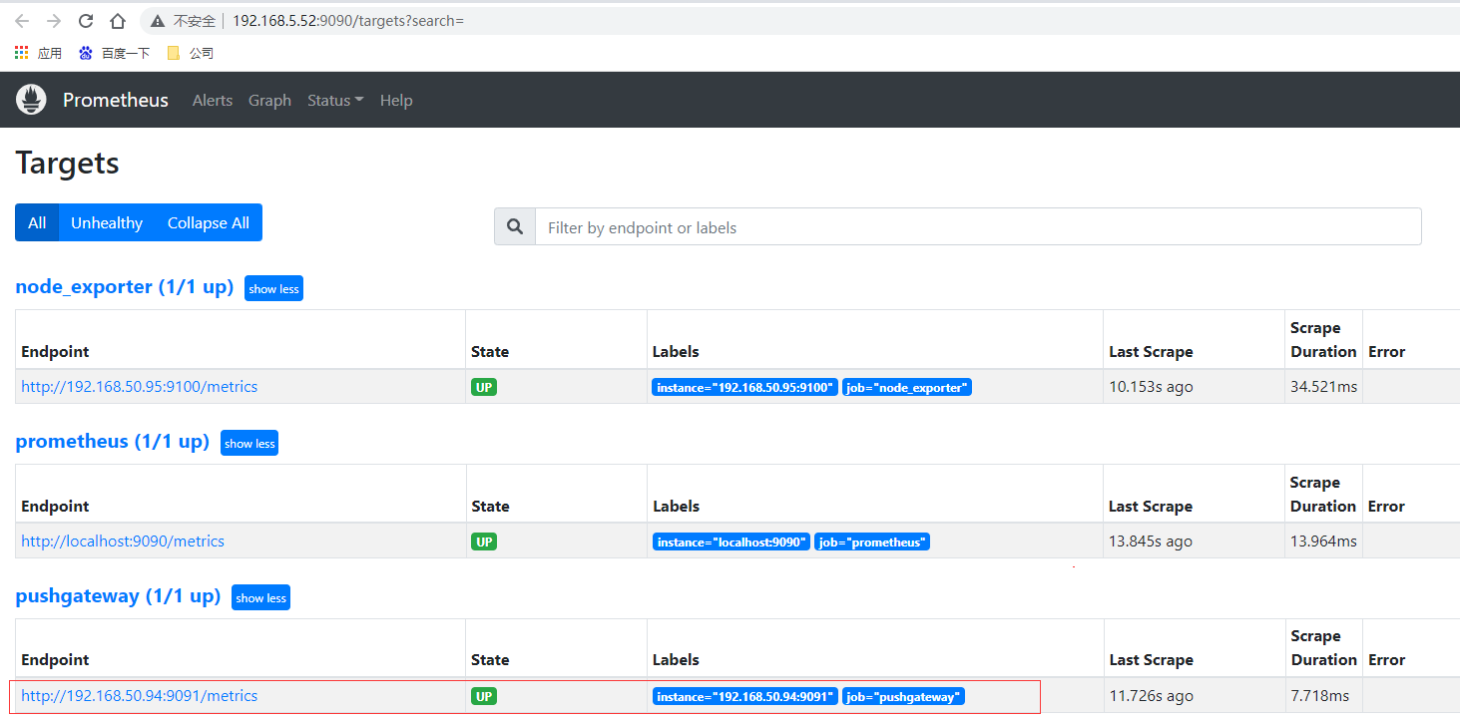Image resolution: width=1460 pixels, height=722 pixels.
Task: Open http://localhost:9090/metrics endpoint
Action: [x=123, y=541]
